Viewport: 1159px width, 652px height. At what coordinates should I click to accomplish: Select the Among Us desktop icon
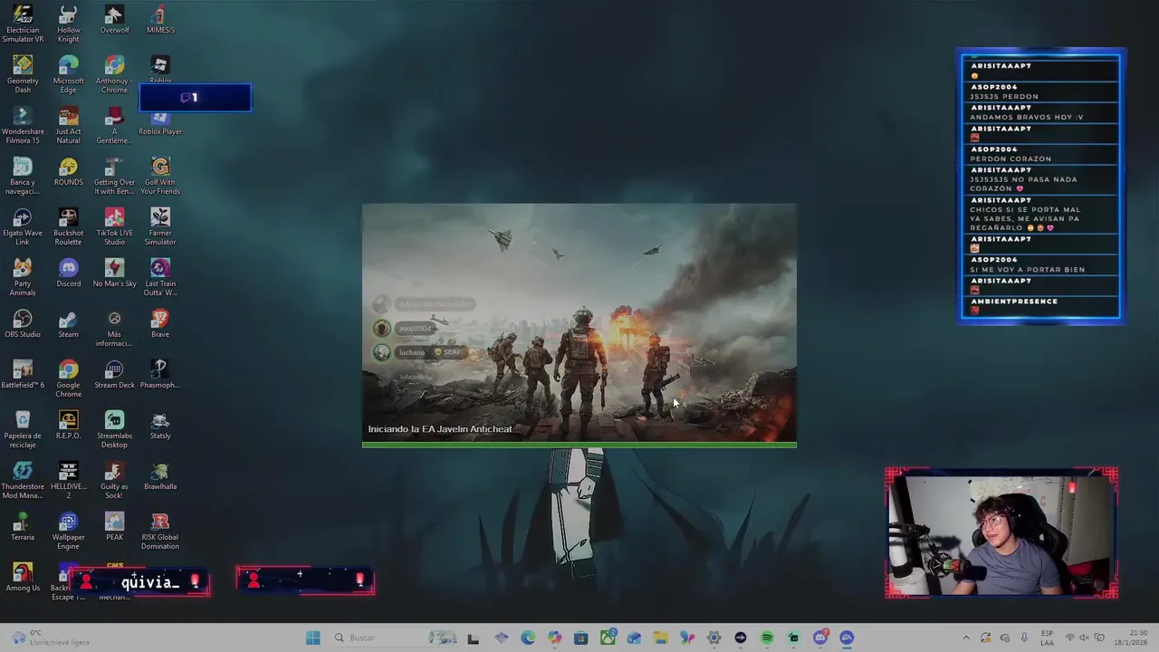(23, 578)
